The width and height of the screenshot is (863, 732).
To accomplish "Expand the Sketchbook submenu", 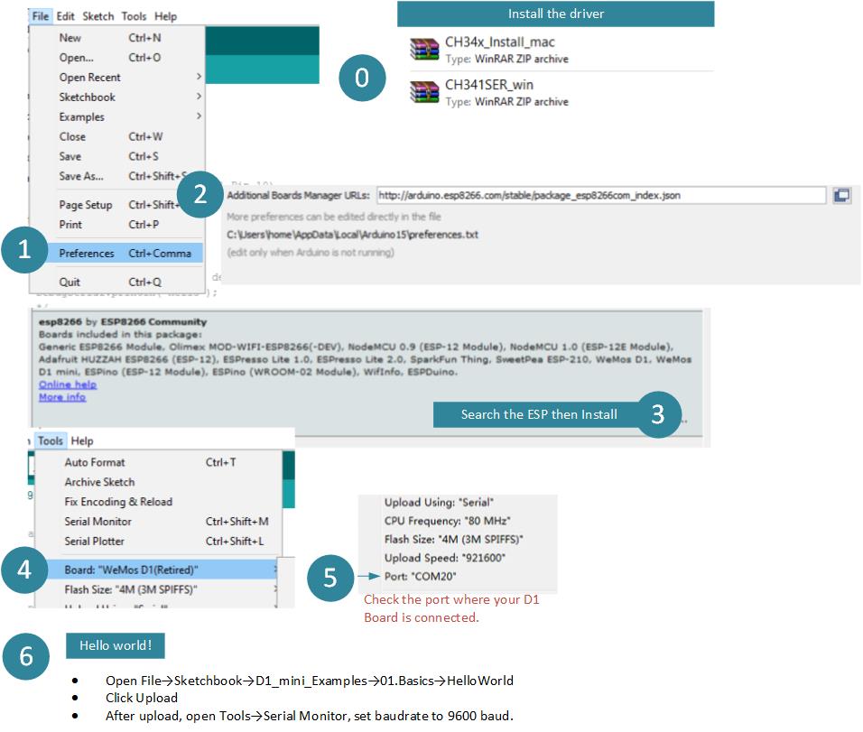I will [x=116, y=97].
